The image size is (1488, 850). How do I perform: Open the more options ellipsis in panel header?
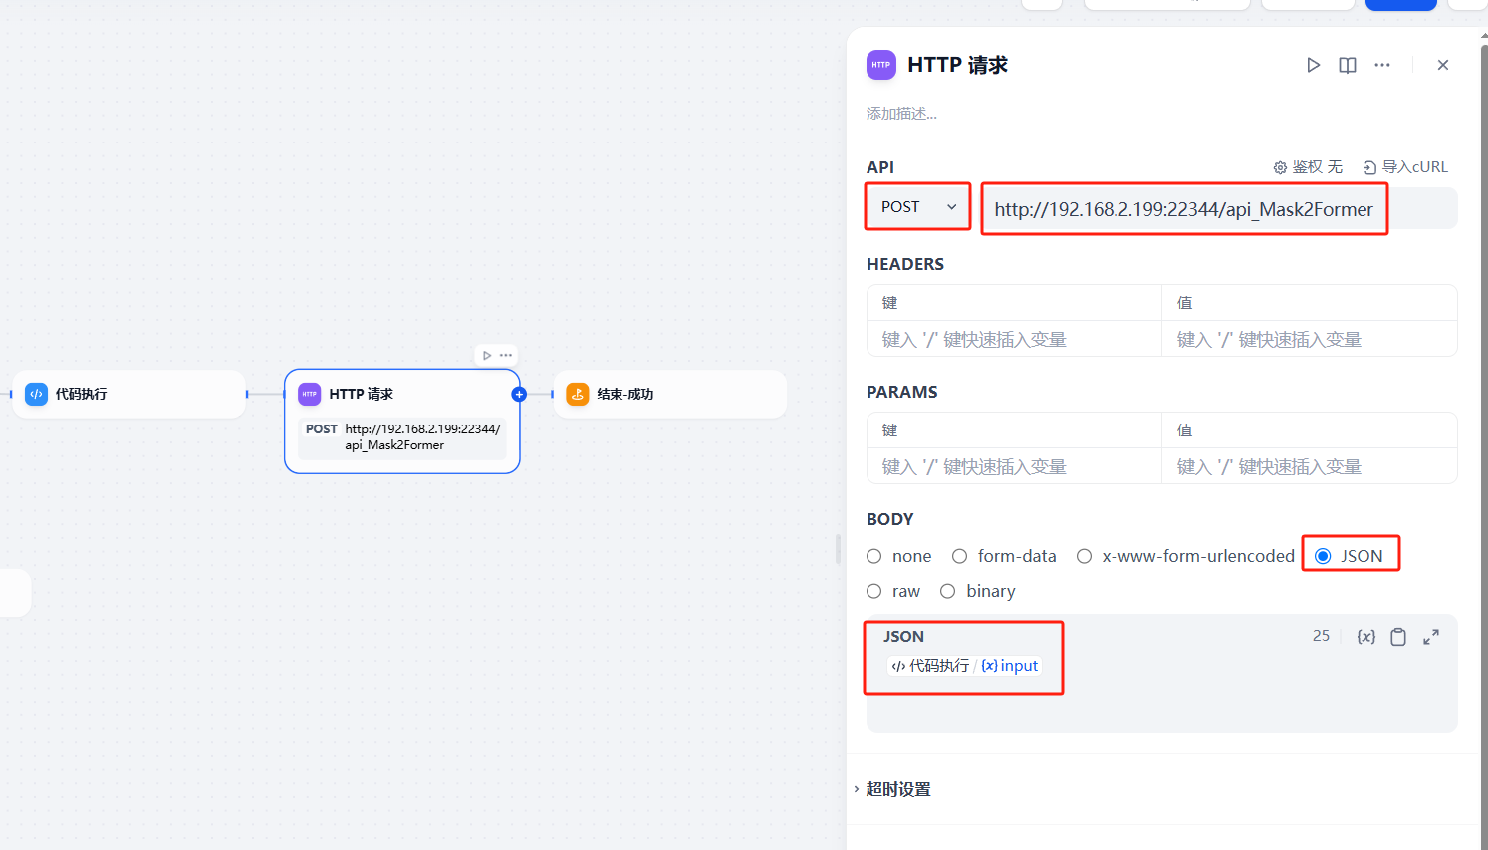(x=1381, y=65)
